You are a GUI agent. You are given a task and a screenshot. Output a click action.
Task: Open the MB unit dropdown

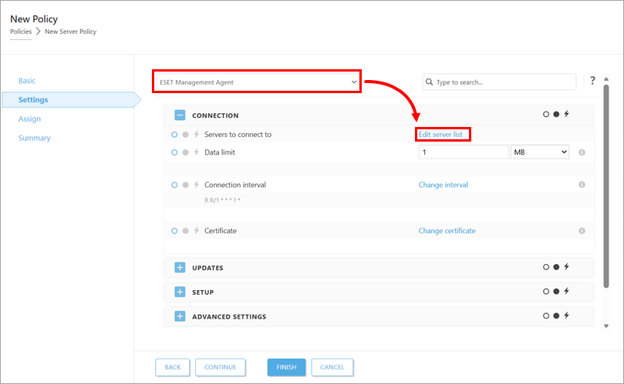coord(540,152)
